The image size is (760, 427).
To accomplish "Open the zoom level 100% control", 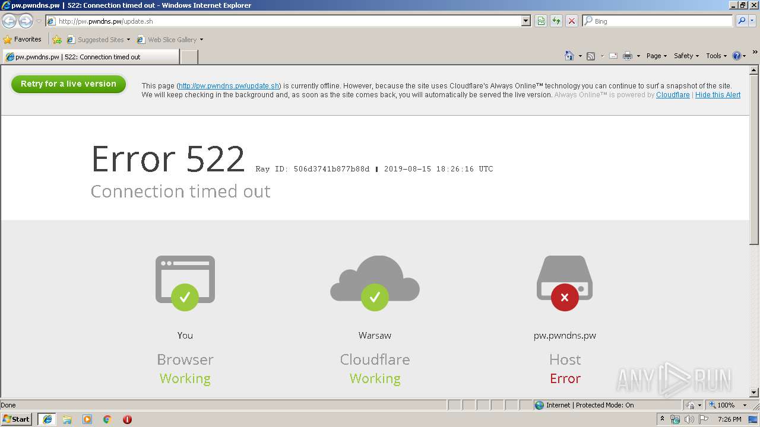I will click(x=728, y=405).
